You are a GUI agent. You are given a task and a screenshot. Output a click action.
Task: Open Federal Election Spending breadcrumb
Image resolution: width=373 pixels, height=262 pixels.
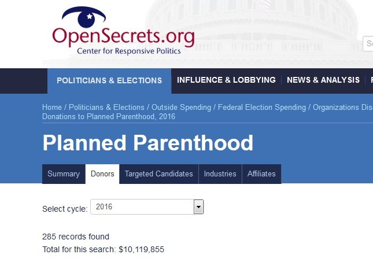point(262,108)
